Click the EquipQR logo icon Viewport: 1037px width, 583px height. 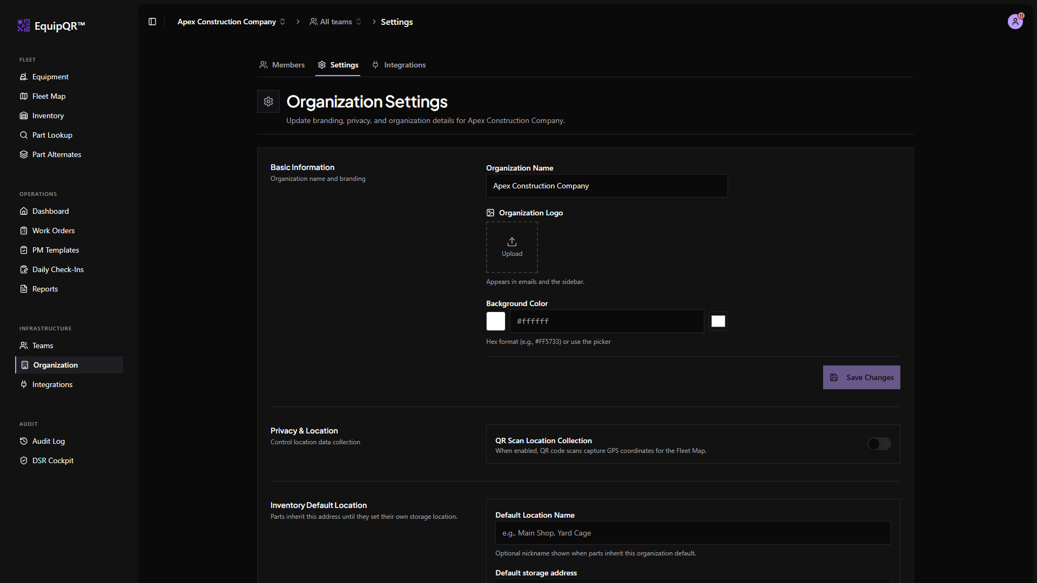[x=23, y=25]
